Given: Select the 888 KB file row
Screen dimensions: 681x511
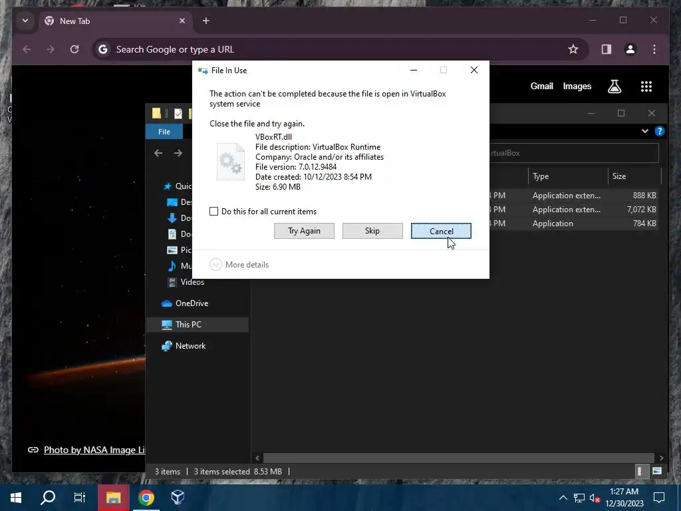Looking at the screenshot, I should pos(573,196).
